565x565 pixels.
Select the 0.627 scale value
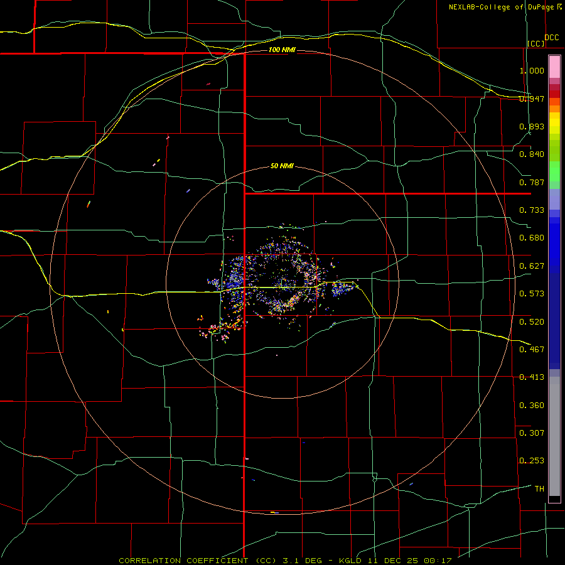[x=532, y=266]
